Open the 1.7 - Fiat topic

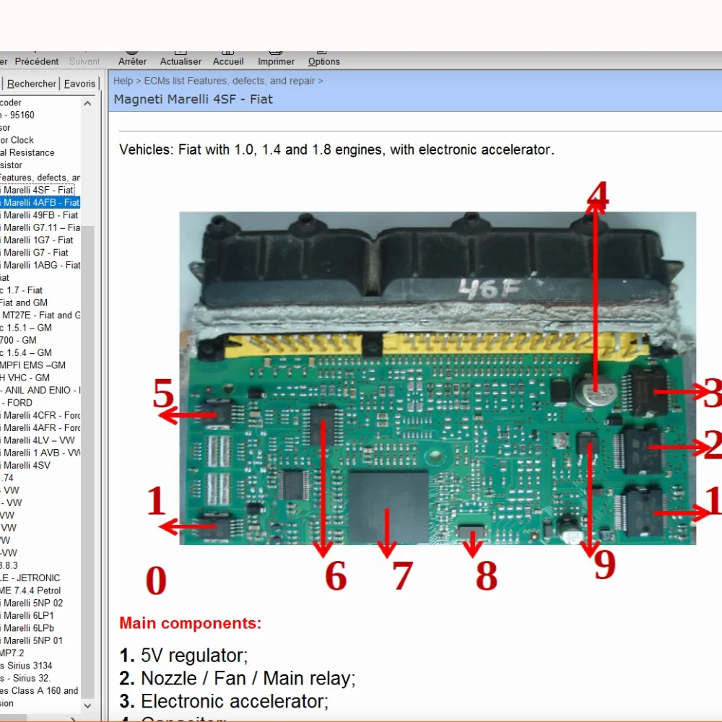[x=21, y=290]
